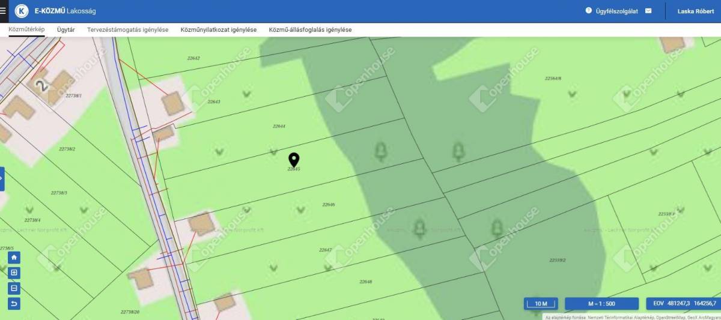The height and width of the screenshot is (320, 721).
Task: Click the E-KÖZMŰ logo icon
Action: click(22, 11)
